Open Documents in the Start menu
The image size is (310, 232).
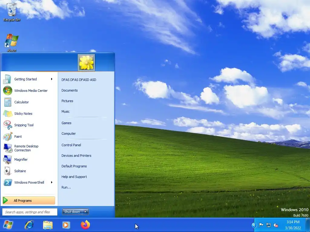tap(69, 90)
